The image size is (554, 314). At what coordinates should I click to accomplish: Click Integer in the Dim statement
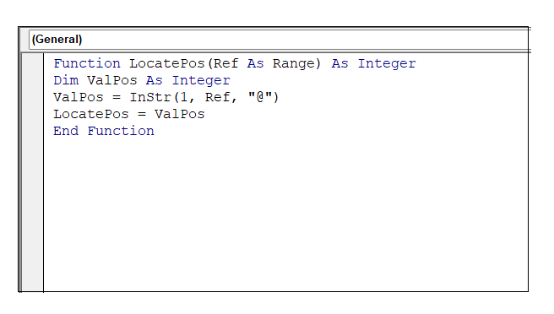tap(201, 80)
